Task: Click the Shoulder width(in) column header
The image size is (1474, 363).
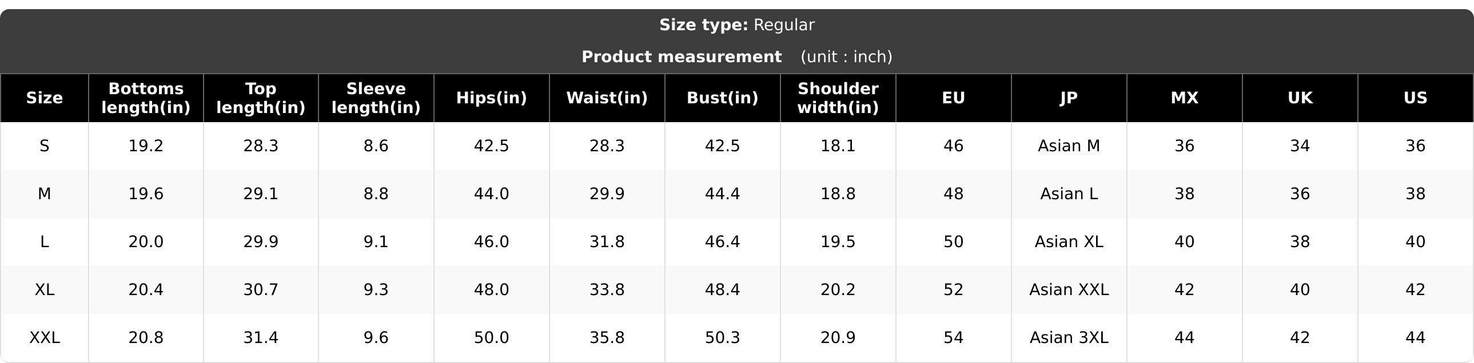Action: (838, 98)
